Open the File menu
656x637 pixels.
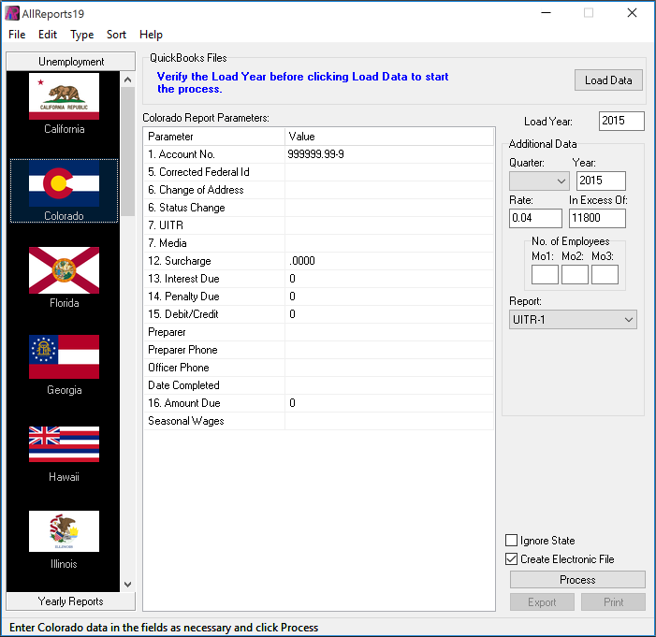pyautogui.click(x=17, y=35)
